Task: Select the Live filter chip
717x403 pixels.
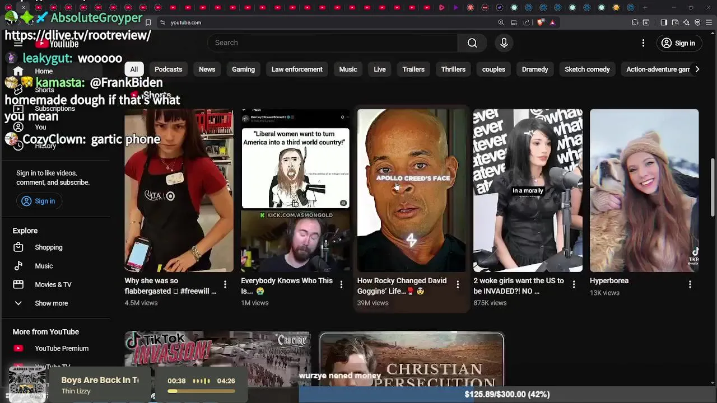Action: [380, 69]
